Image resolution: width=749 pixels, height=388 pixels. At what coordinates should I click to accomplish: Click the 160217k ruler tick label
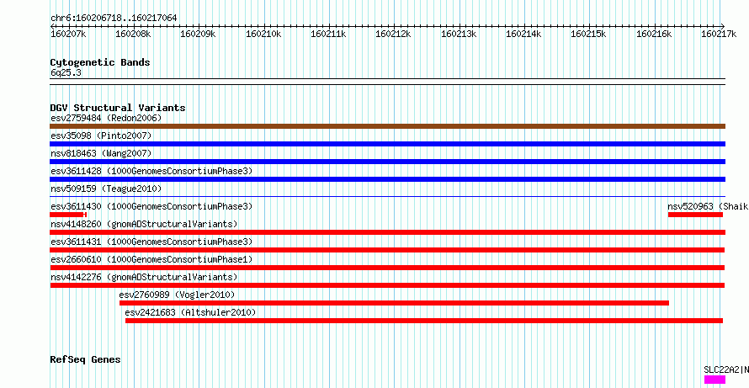pos(719,35)
